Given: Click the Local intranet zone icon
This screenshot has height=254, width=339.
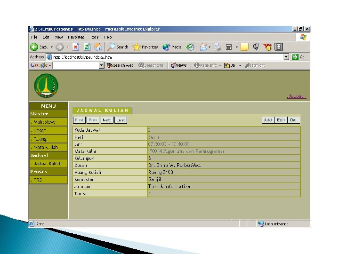Looking at the screenshot, I should tap(261, 224).
